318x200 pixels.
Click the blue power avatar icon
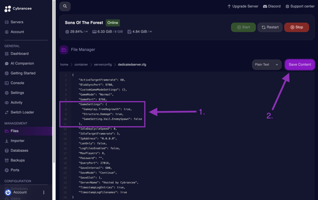(8, 192)
